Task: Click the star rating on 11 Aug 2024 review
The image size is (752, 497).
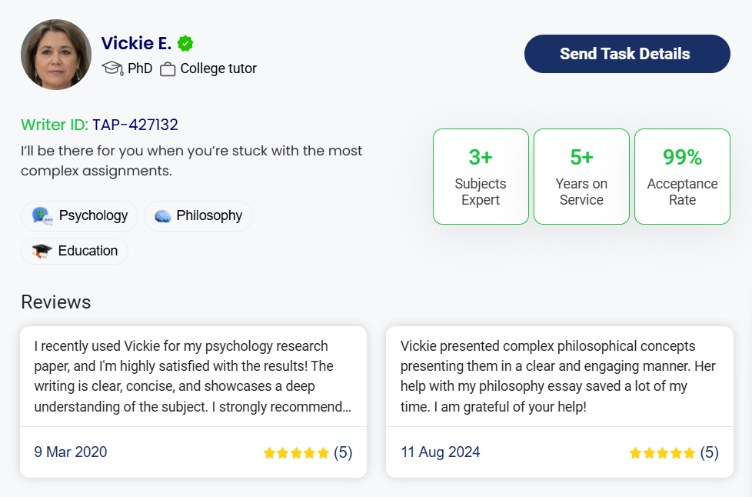Action: coord(662,453)
